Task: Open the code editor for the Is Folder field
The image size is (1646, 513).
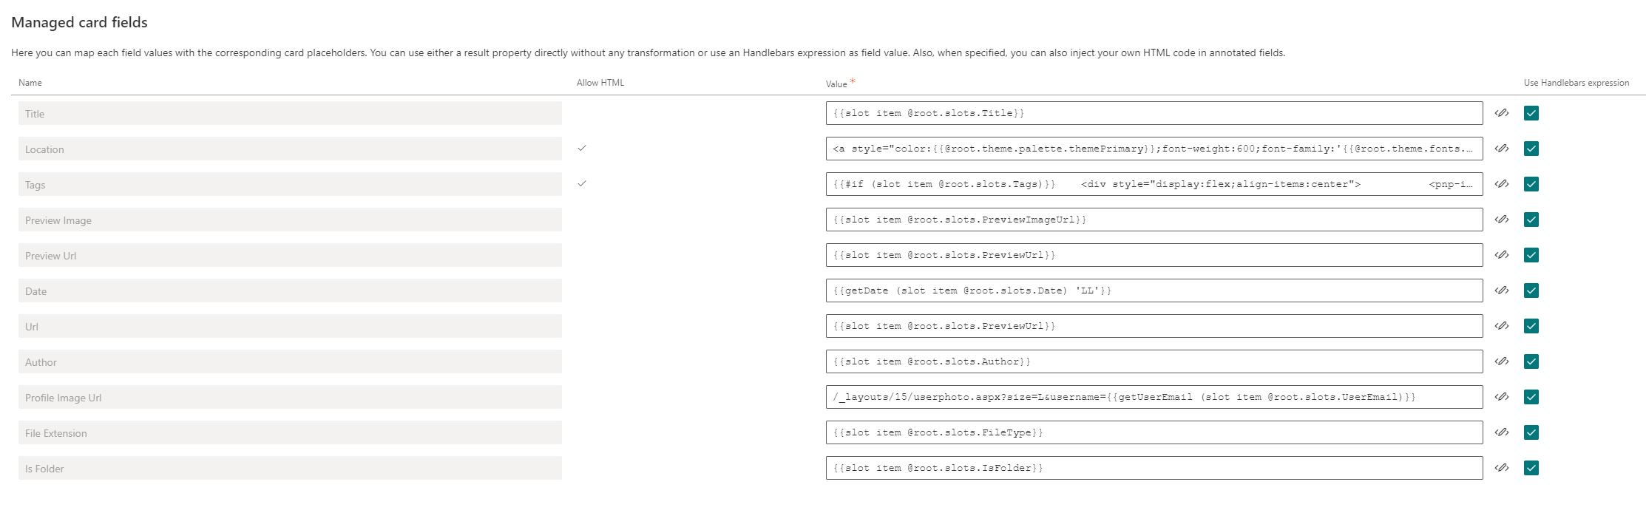Action: (1502, 468)
